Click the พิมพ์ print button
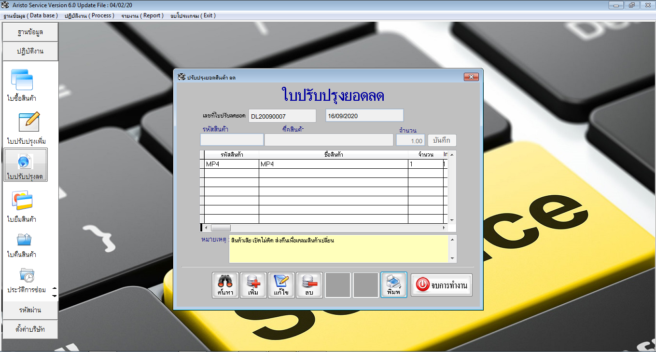The height and width of the screenshot is (352, 656). (x=393, y=285)
